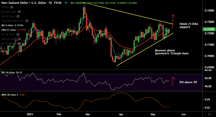Click the Ichimoku 9 26 52 26 label
Viewport: 216px width, 117px height.
[x=13, y=21]
